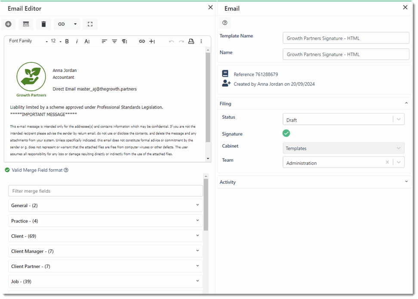Open the Team dropdown chevron
This screenshot has height=299, width=418.
tap(399, 162)
